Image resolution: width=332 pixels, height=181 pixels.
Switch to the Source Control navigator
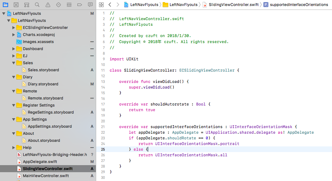[x=16, y=5]
